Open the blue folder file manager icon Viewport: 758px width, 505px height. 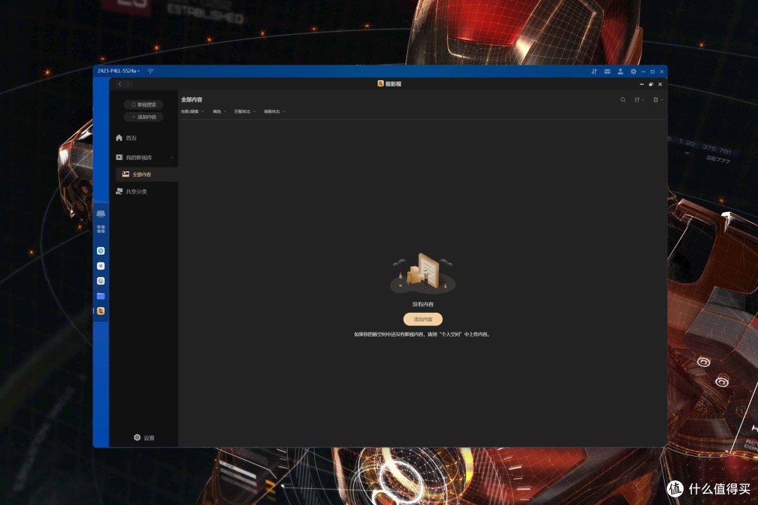point(100,296)
